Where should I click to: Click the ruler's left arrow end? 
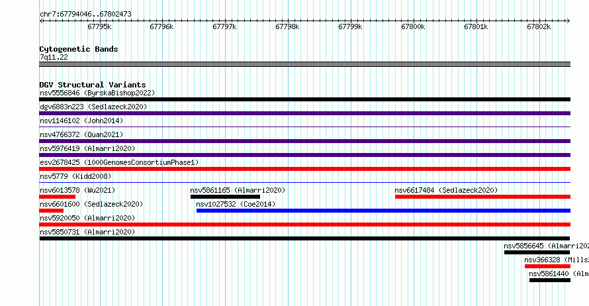click(41, 21)
